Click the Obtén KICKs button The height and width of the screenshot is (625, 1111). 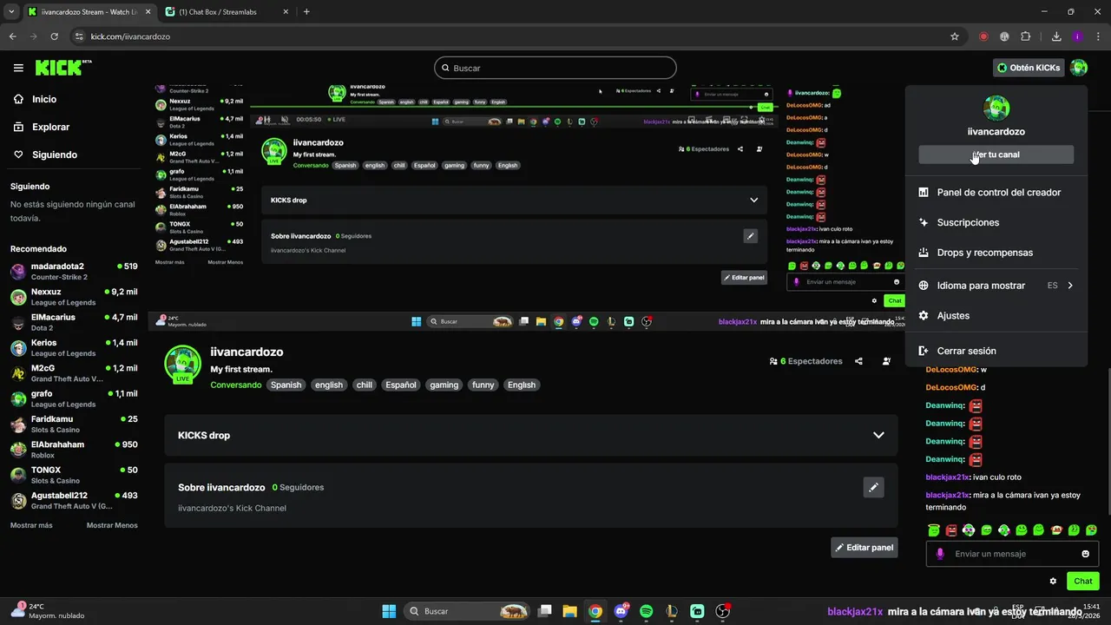(x=1029, y=68)
